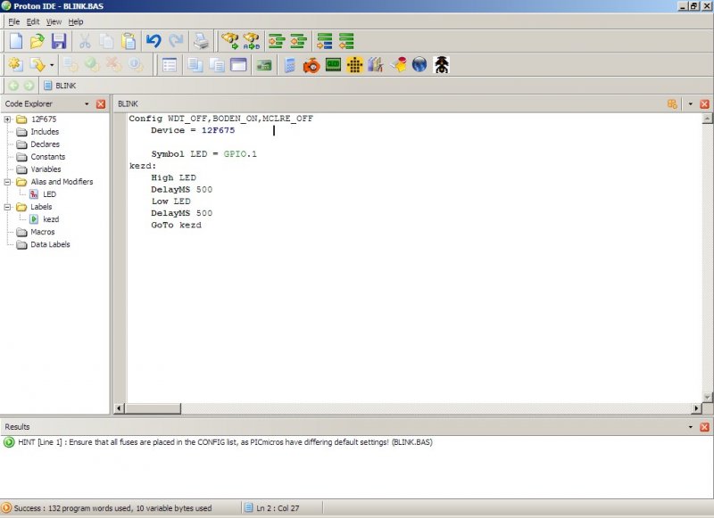The height and width of the screenshot is (518, 714).
Task: Click the Success status bar message
Action: coord(112,508)
